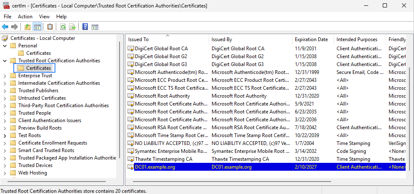This screenshot has height=194, width=414.
Task: Expand the Untrusted Certificates node
Action: [x=5, y=98]
